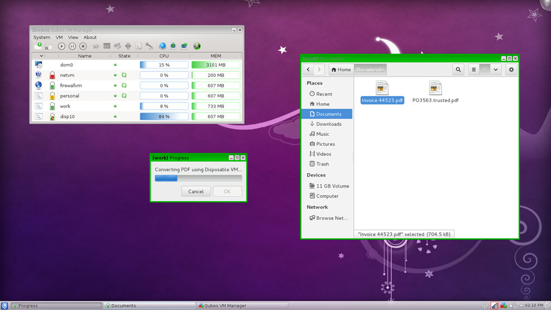The image size is (551, 310).
Task: Click the dom0 memory usage bar
Action: (216, 65)
